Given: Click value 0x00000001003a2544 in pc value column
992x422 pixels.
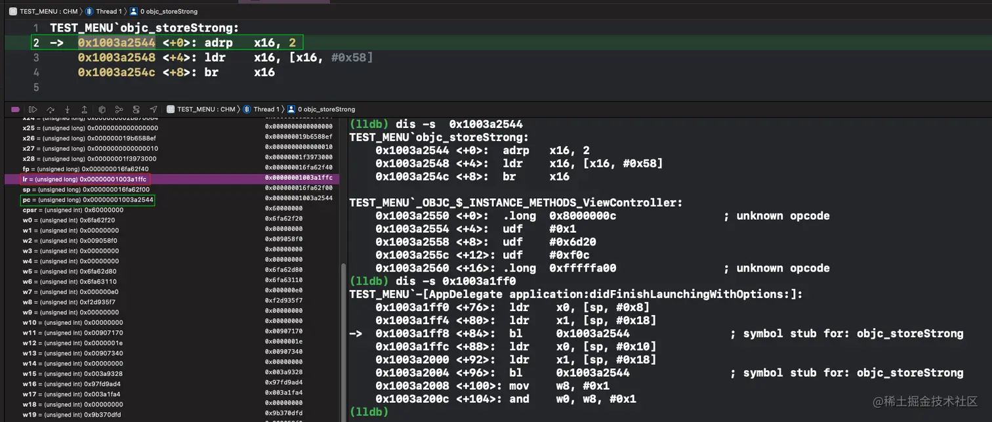Looking at the screenshot, I should tap(299, 198).
